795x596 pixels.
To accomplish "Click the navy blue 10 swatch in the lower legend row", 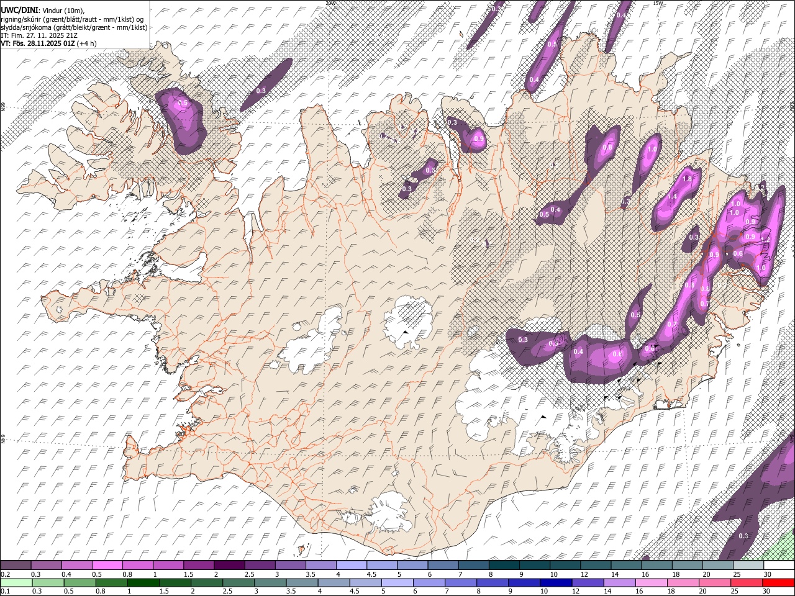I will tap(555, 583).
